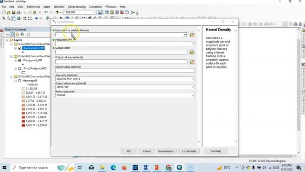The height and width of the screenshot is (172, 305).
Task: Open the Area units dropdown
Action: [193, 79]
